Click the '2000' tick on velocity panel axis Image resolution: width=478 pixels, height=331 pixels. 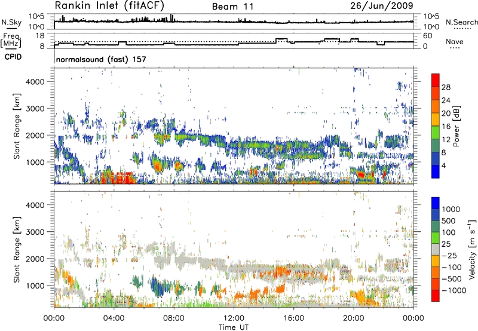point(35,259)
